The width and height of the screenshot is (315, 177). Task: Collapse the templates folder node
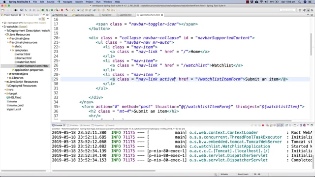[x=10, y=50]
